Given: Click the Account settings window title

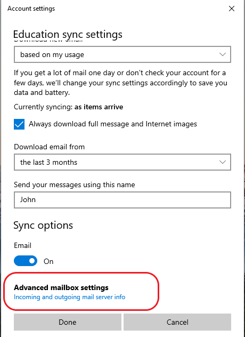Looking at the screenshot, I should coord(31,9).
